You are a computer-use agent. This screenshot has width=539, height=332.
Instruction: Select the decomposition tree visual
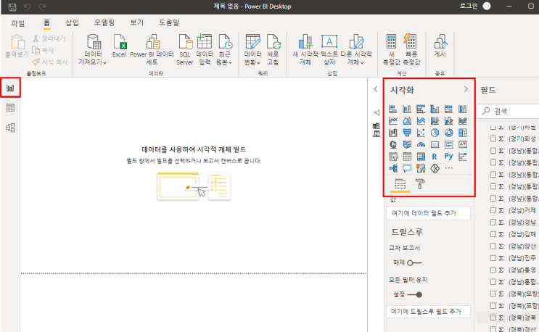pos(393,168)
